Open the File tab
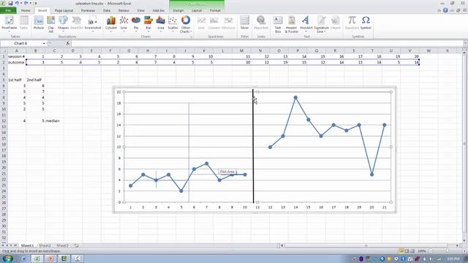This screenshot has width=468, height=263. click(x=8, y=10)
